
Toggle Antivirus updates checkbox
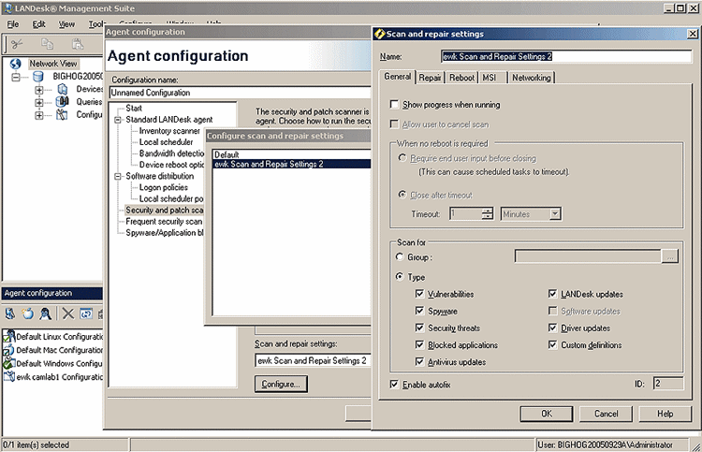(x=419, y=361)
